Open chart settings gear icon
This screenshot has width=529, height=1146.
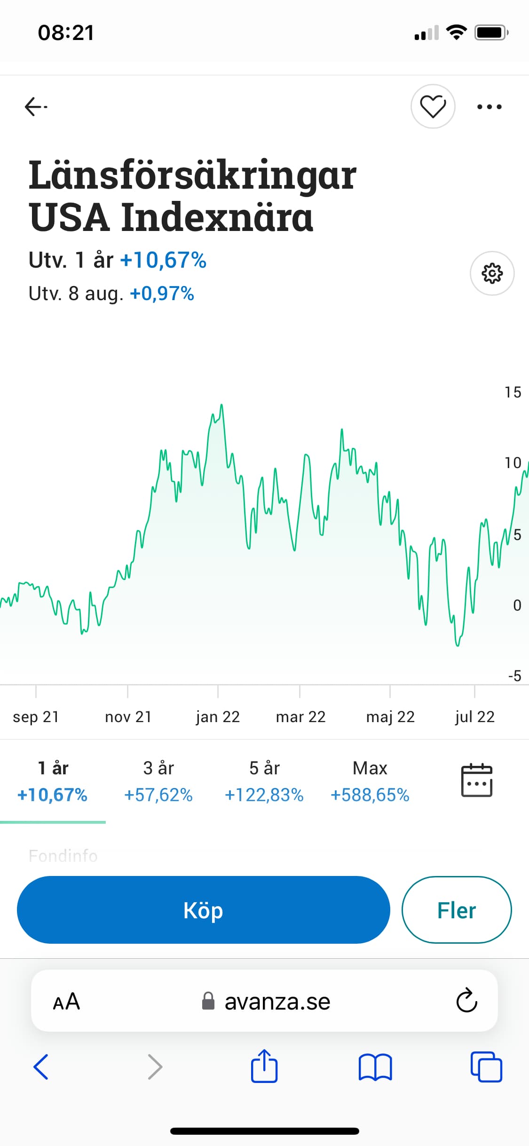(492, 273)
